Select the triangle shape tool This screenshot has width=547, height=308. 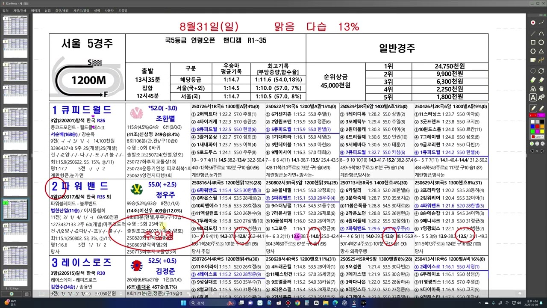click(x=541, y=50)
